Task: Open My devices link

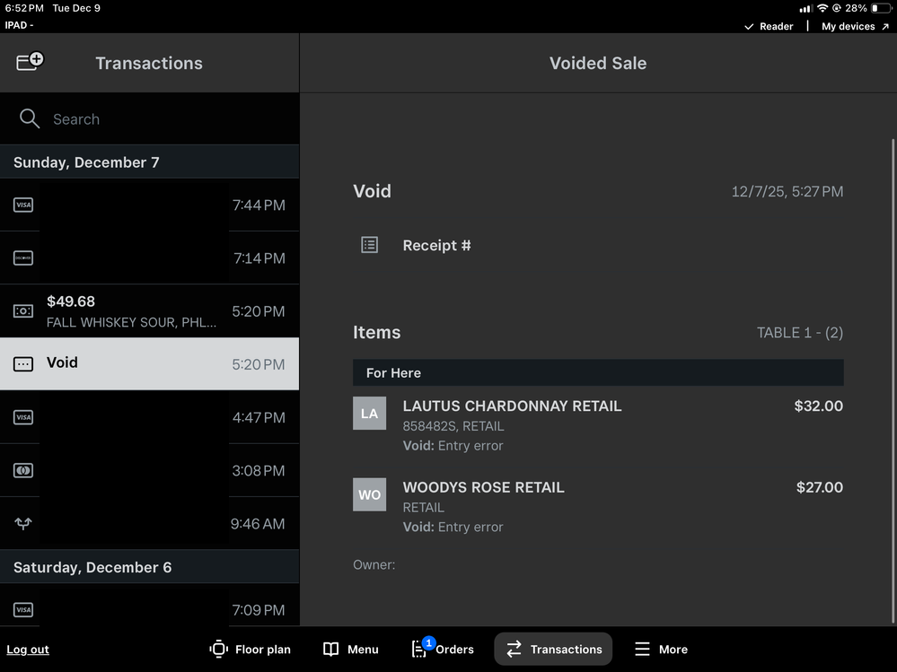Action: (854, 26)
